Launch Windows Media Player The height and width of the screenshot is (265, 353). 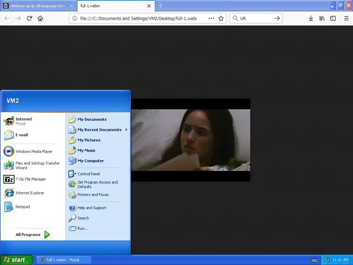[33, 151]
